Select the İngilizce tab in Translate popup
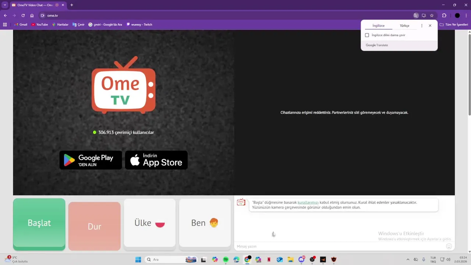 (378, 26)
